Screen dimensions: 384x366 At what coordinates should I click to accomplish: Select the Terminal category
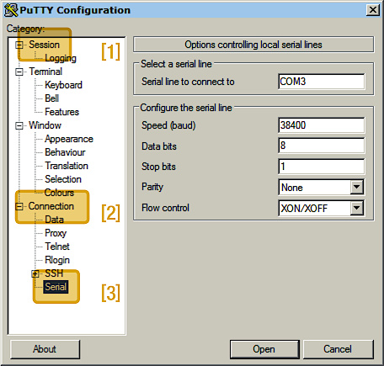click(x=45, y=72)
